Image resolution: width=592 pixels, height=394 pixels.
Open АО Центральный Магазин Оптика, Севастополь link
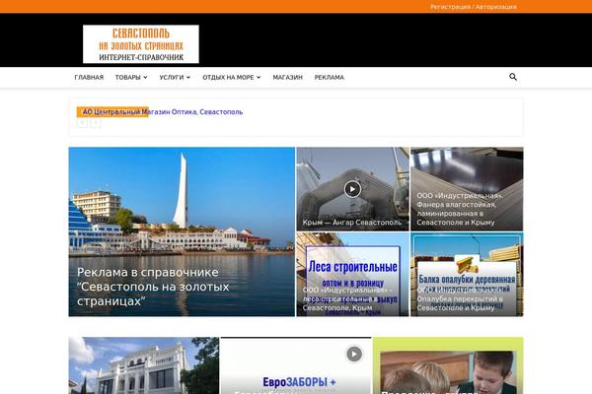click(163, 112)
